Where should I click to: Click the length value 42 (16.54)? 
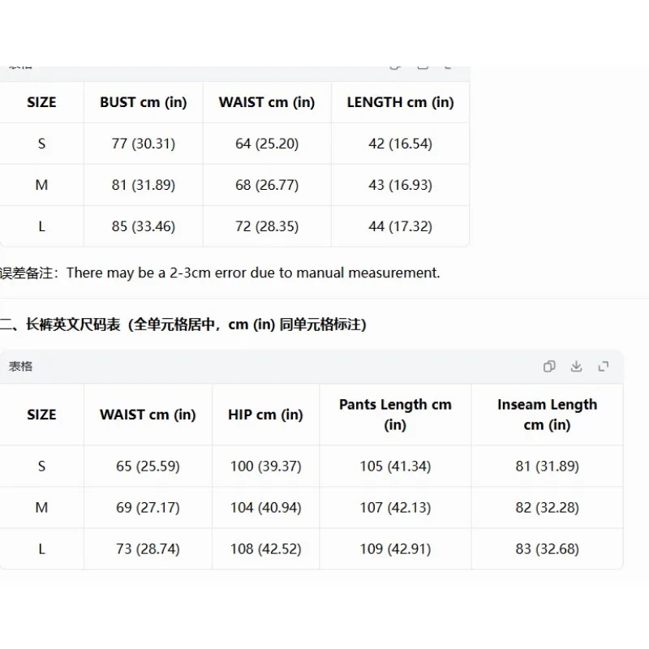tap(400, 144)
